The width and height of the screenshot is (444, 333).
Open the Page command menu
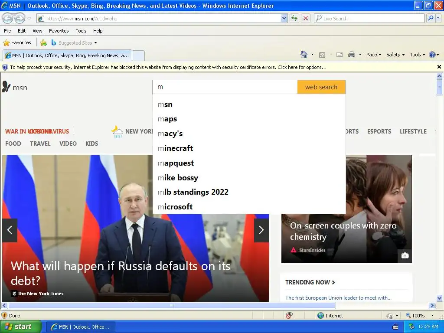click(x=374, y=55)
